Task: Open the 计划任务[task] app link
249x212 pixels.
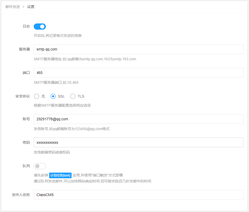Action: [60, 175]
